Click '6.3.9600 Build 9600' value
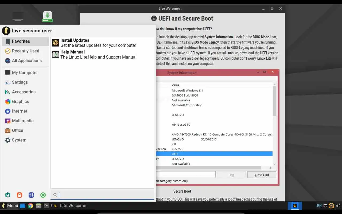 pos(185,95)
